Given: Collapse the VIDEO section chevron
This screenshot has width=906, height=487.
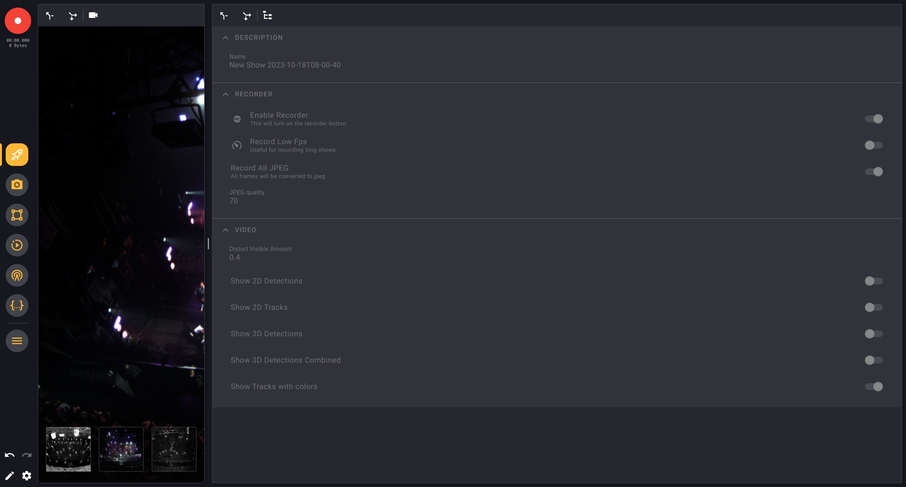Looking at the screenshot, I should [226, 230].
